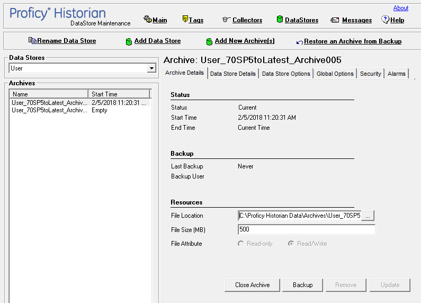Open the Messages page link
This screenshot has width=421, height=303.
click(x=357, y=20)
